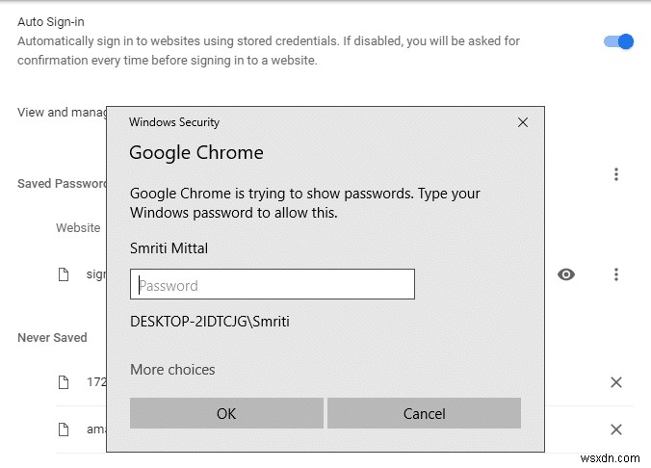
Task: Click the file icon beside the saved website entry
Action: click(64, 274)
